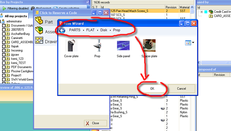Click the PDF Documents project folder icon
Image resolution: width=231 pixels, height=131 pixels.
pos(8,67)
